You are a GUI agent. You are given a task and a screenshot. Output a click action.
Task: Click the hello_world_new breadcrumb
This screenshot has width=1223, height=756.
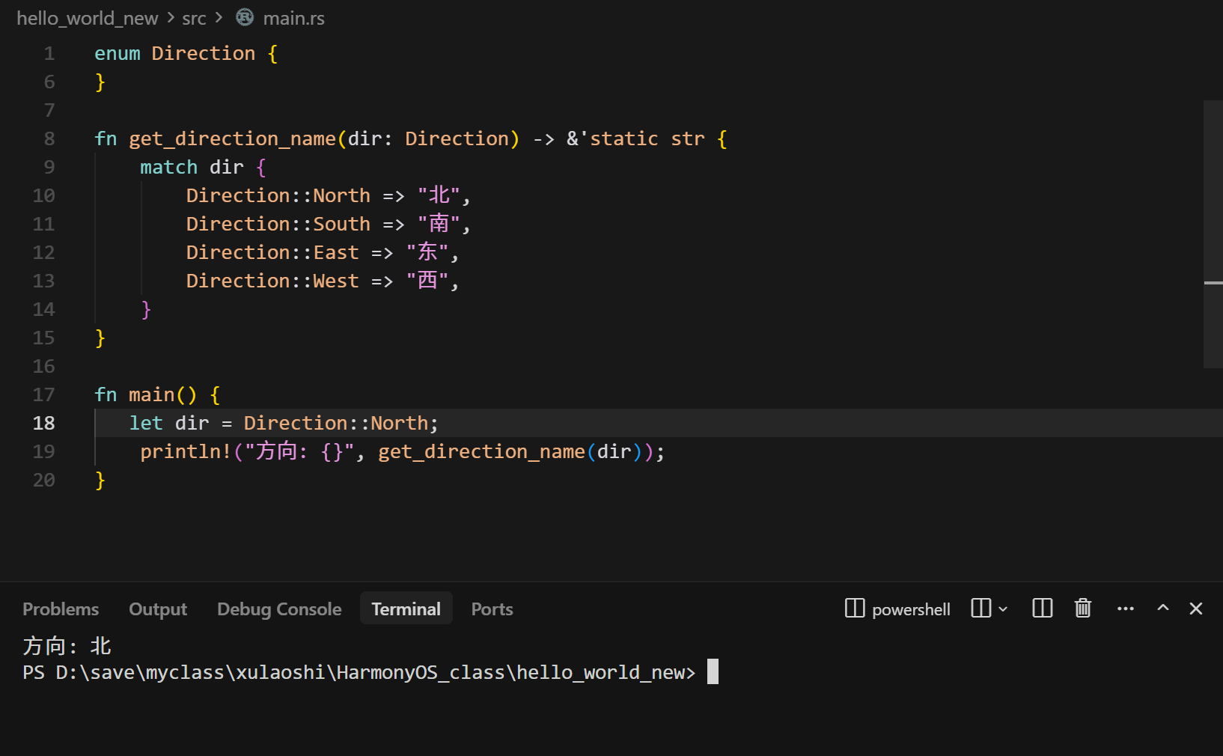tap(88, 18)
